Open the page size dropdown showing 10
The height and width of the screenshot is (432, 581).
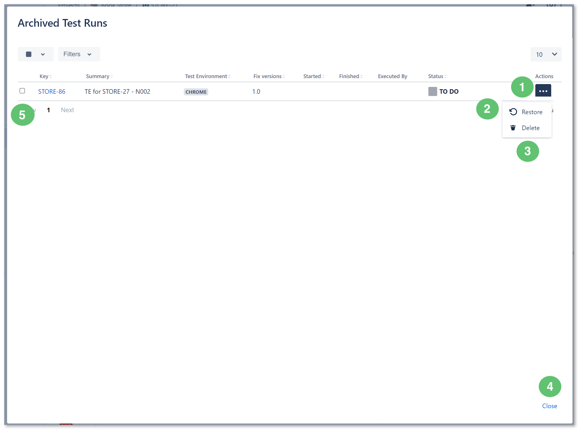[x=546, y=54]
